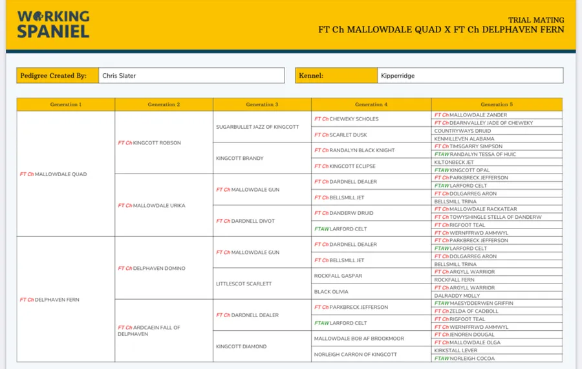Click FT Ch Delphaven Fern in Generation 1
Viewport: 582px width, 369px height.
point(49,300)
